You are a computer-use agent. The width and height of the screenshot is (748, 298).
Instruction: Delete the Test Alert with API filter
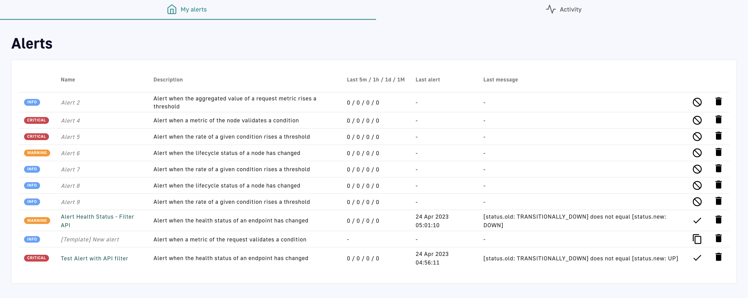click(718, 257)
